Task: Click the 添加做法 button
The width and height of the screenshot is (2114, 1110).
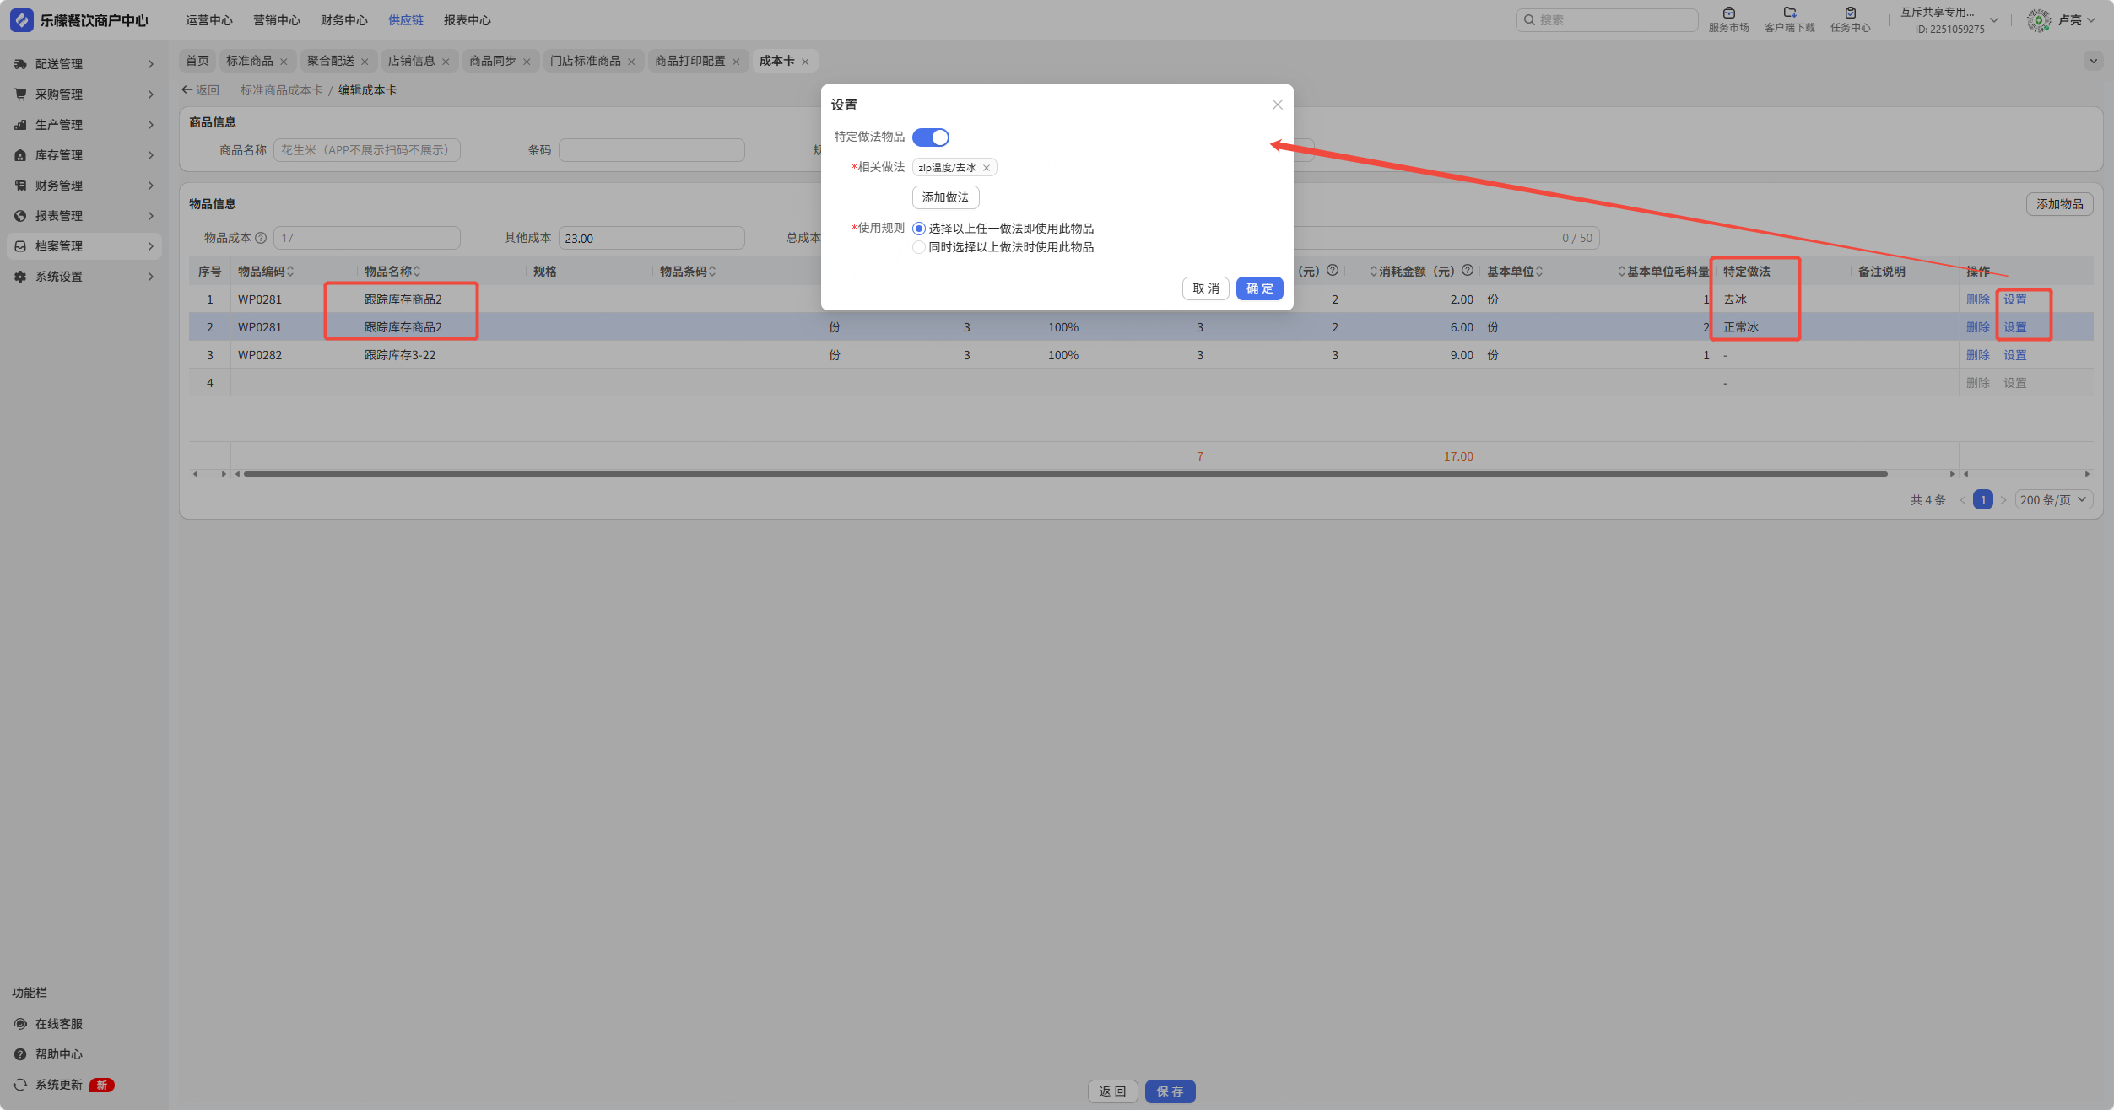Action: click(x=945, y=197)
